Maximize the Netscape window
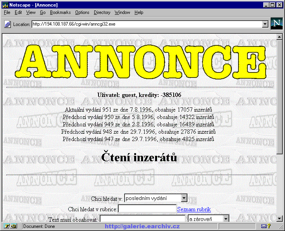285x231 pixels. click(272, 5)
